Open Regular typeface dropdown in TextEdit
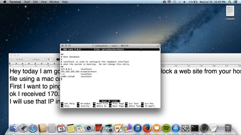The width and height of the screenshot is (241, 135). (x=40, y=59)
